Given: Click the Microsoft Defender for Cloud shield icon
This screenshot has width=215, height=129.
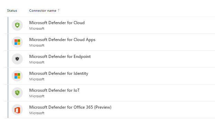Looking at the screenshot, I should (17, 25).
